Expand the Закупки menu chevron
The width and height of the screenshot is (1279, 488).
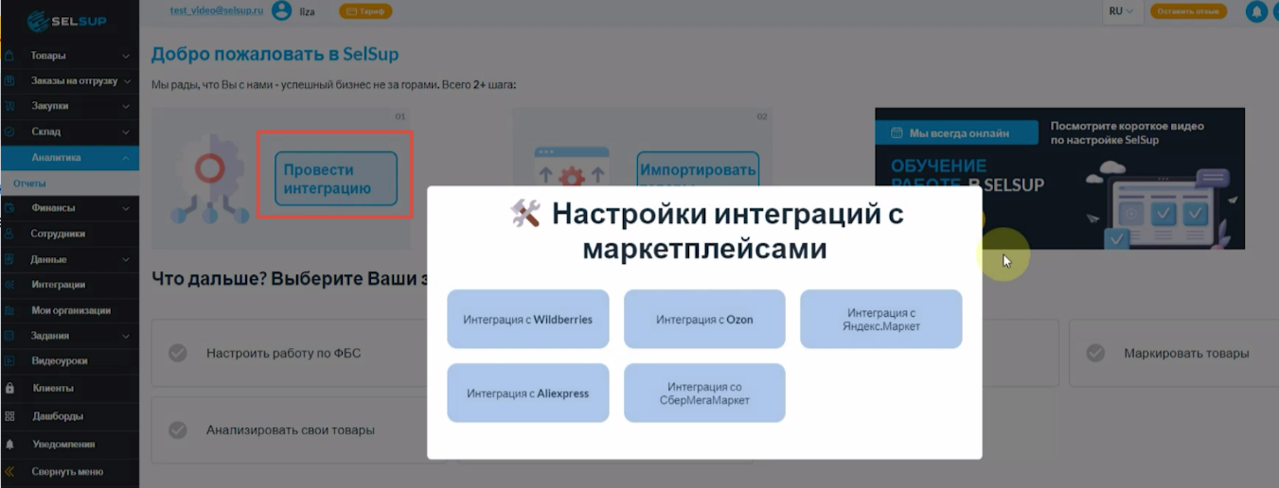(127, 106)
